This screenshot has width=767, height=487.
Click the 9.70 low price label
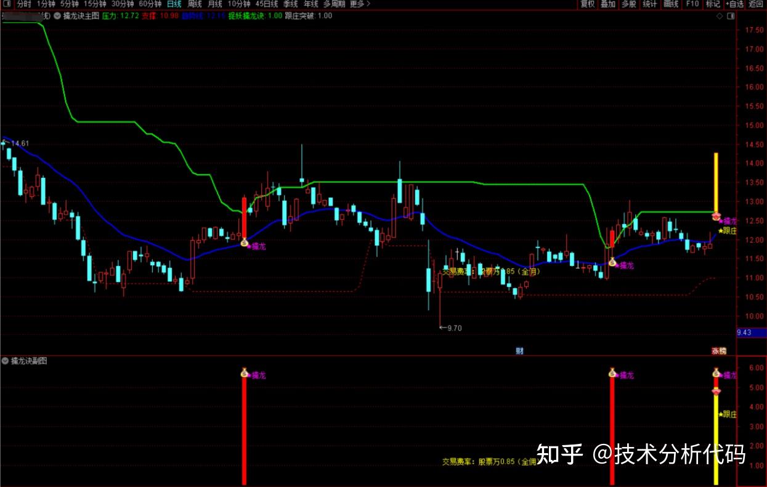point(454,328)
